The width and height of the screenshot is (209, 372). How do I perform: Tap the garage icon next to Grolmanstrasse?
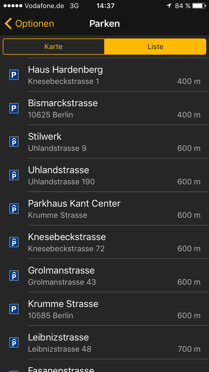[x=14, y=276]
